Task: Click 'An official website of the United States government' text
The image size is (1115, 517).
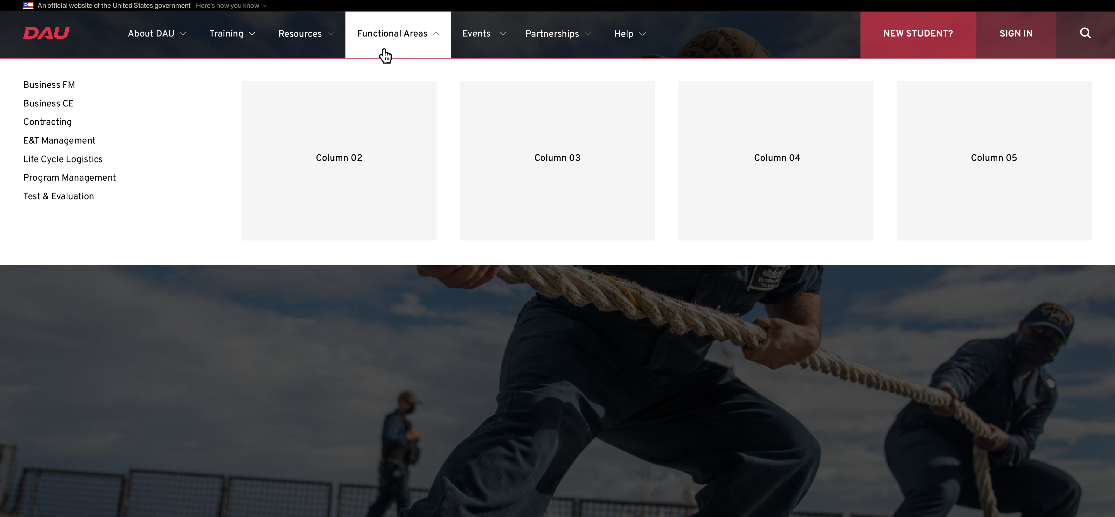Action: 114,6
